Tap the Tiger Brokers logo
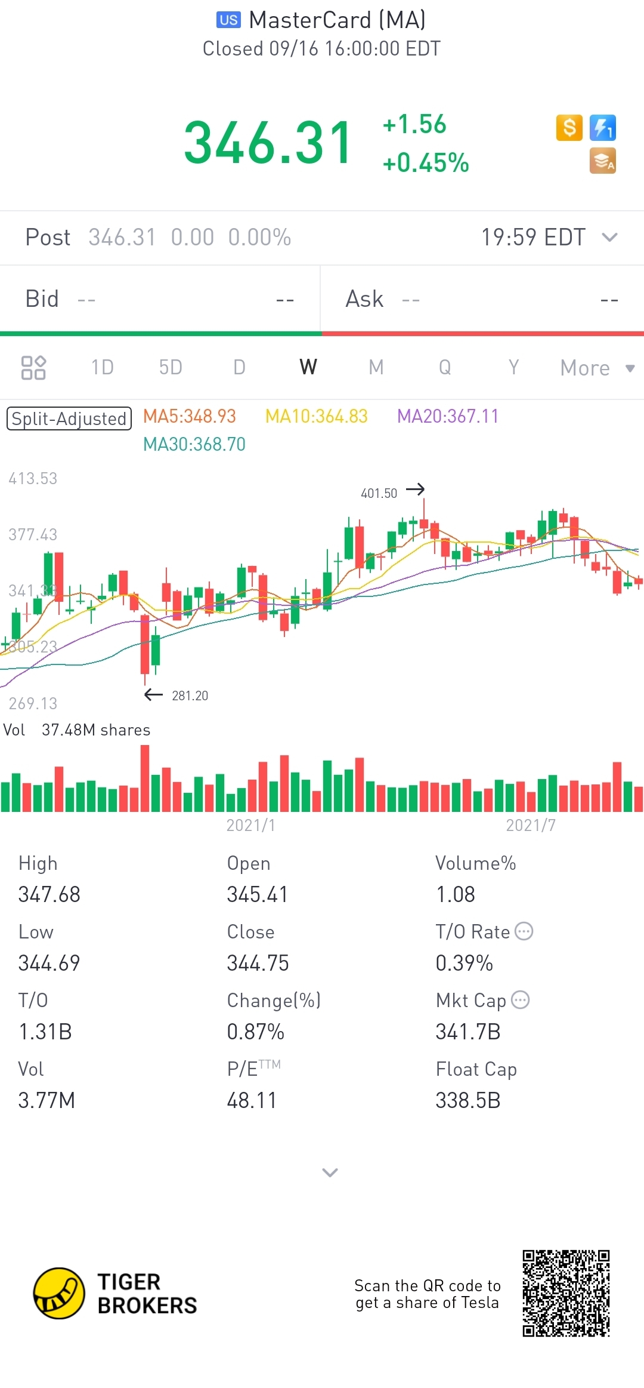Viewport: 644px width, 1388px height. click(115, 1293)
